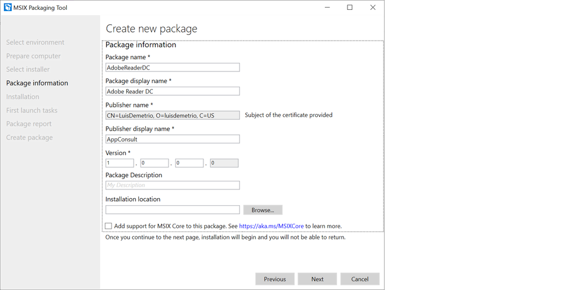Click the second version number field
This screenshot has width=580, height=290.
tap(155, 163)
